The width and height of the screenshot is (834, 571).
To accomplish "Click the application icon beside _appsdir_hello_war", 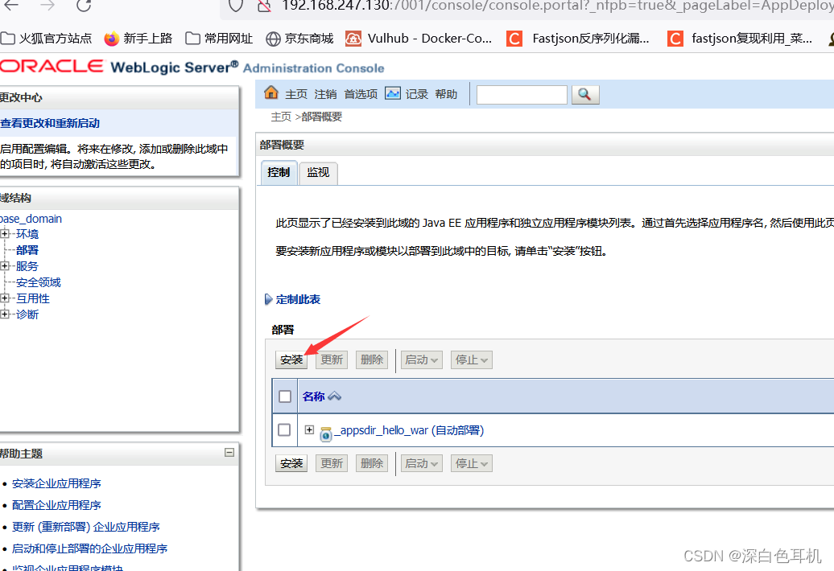I will click(325, 432).
